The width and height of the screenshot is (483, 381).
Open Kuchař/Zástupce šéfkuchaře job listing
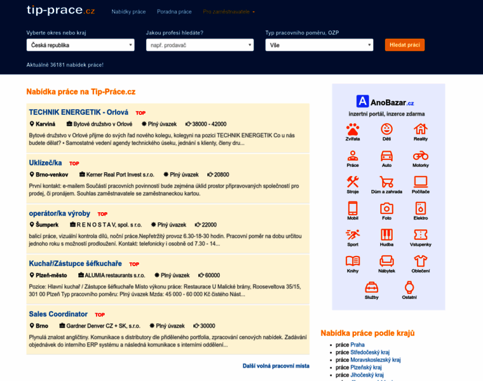pos(76,264)
